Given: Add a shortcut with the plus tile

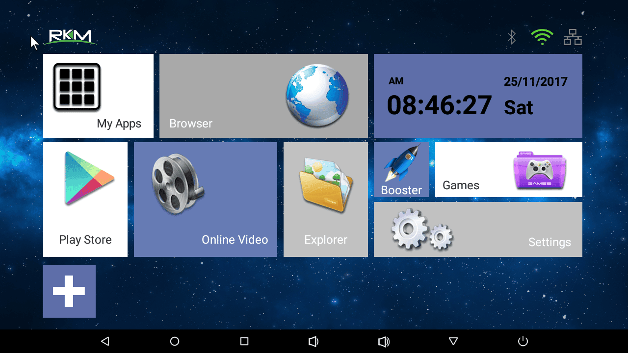Looking at the screenshot, I should point(69,291).
